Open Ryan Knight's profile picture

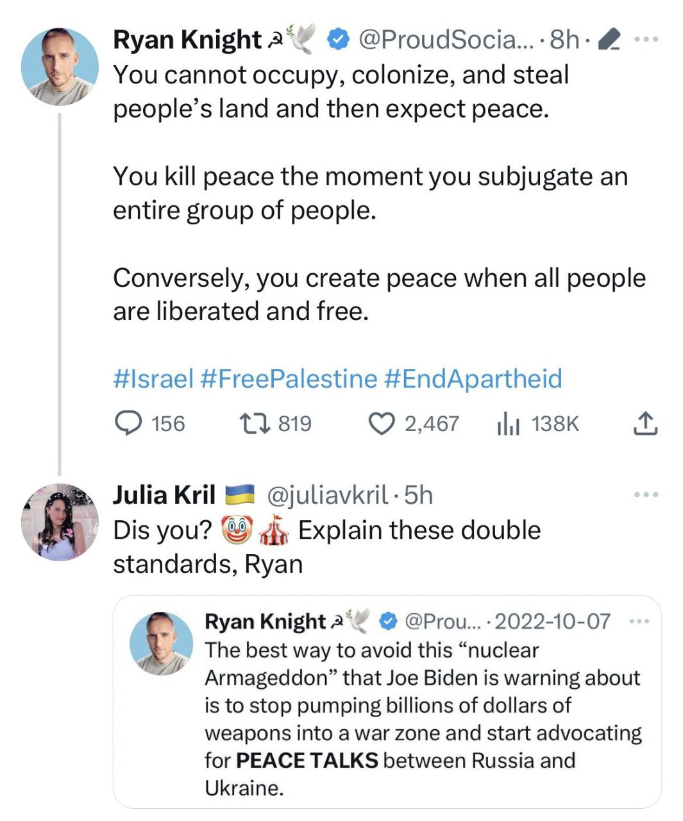[60, 67]
